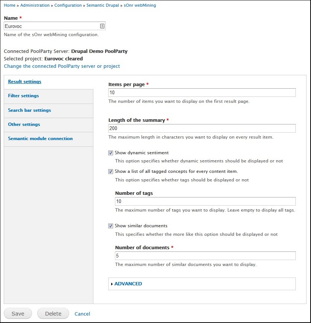The image size is (311, 323).
Task: Click the Number of tags input field
Action: click(x=205, y=201)
